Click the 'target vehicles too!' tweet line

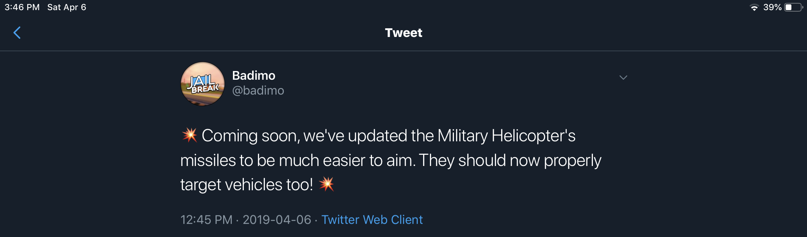pos(246,184)
